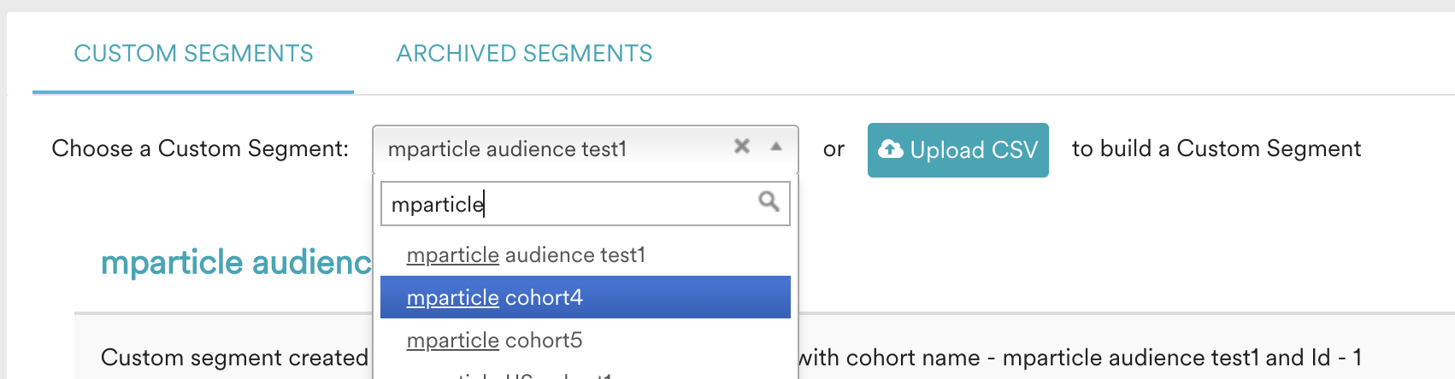The width and height of the screenshot is (1455, 379).
Task: Select the highlighted "mparticle cohort4" option
Action: tap(586, 297)
